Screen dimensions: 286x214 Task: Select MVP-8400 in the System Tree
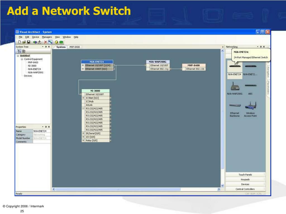(33, 62)
